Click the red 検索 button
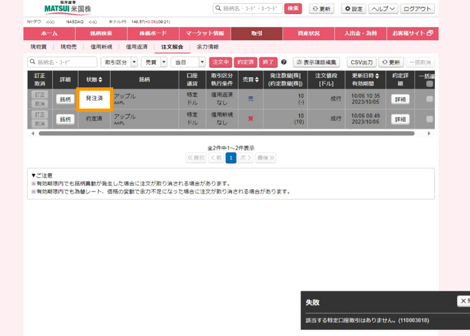This screenshot has height=336, width=470. coord(293,8)
